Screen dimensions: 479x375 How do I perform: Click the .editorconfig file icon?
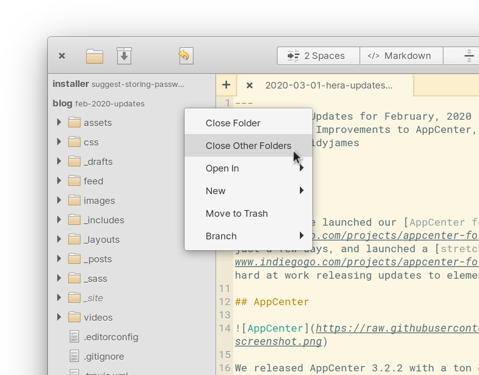click(x=74, y=337)
